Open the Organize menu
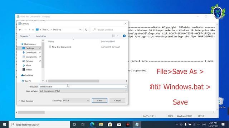This screenshot has width=229, height=128. pyautogui.click(x=25, y=36)
